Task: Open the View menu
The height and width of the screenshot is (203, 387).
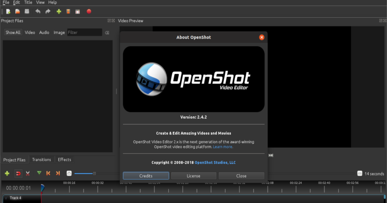Action: [x=40, y=2]
